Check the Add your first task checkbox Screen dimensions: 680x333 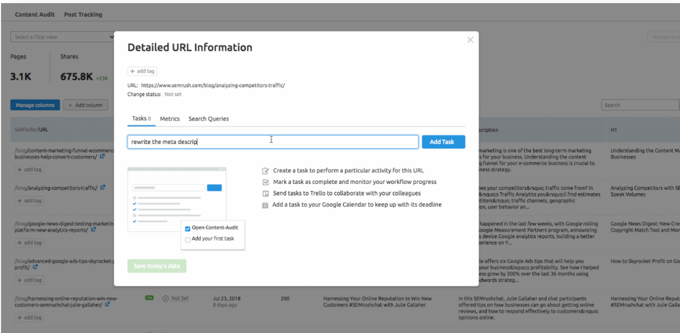(x=187, y=239)
